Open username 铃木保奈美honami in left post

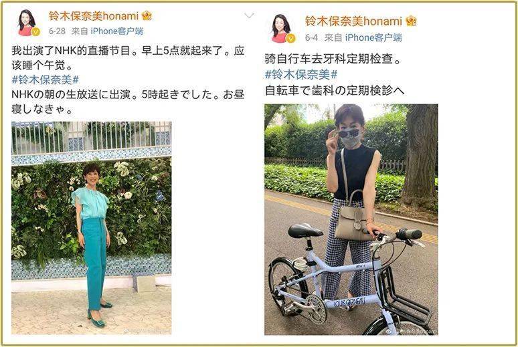click(x=94, y=16)
